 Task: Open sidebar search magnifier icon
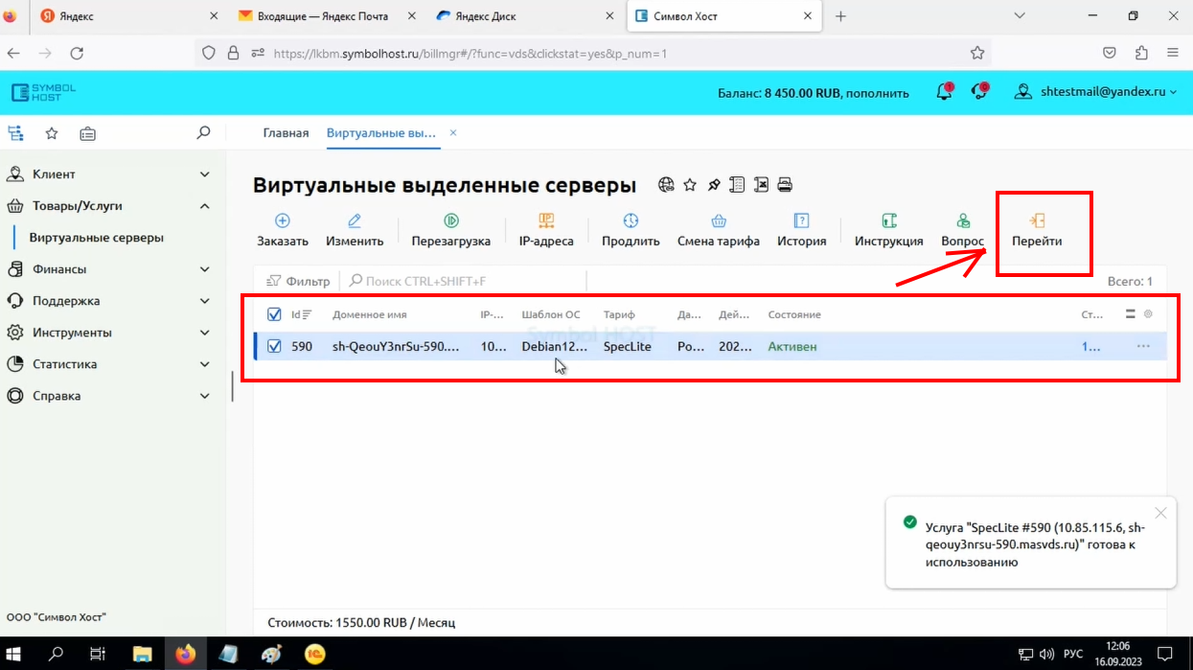203,133
